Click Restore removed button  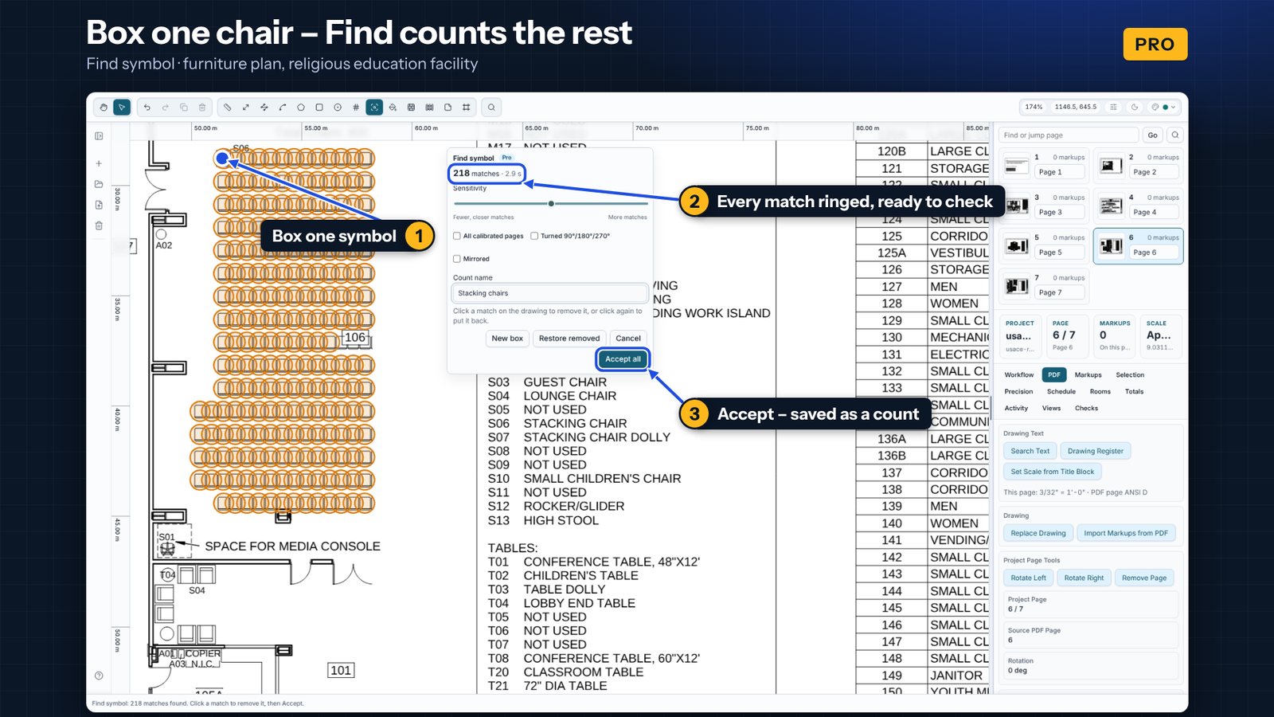click(x=569, y=339)
